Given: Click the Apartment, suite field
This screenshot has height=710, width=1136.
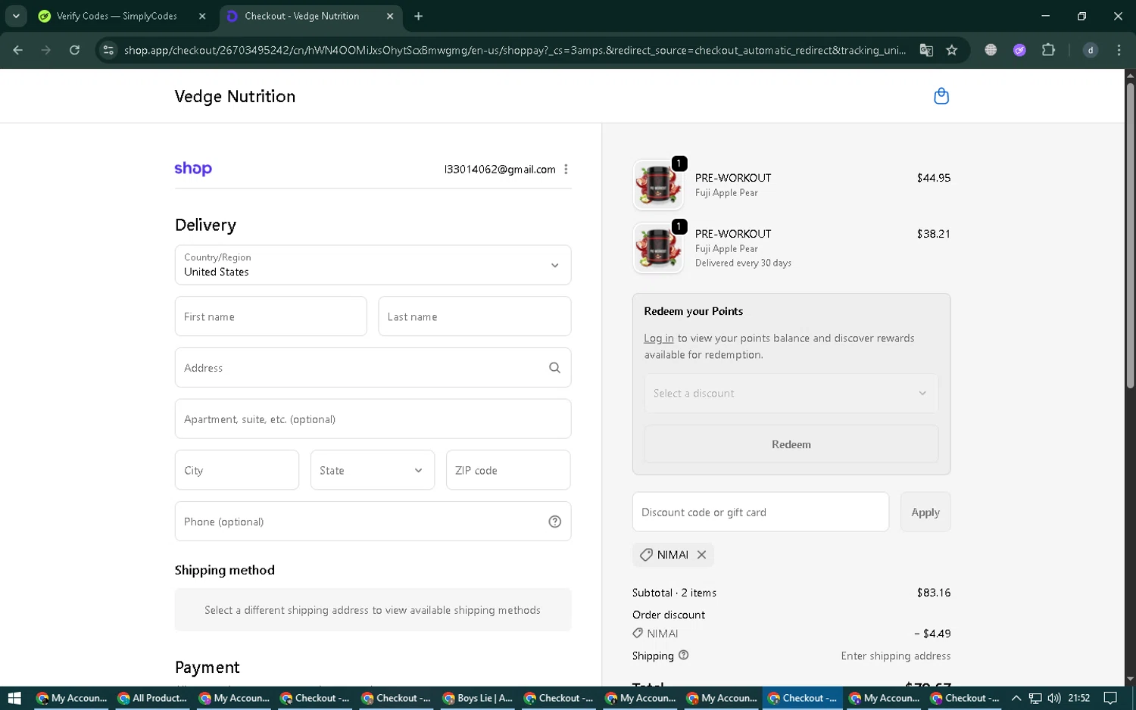Looking at the screenshot, I should point(373,419).
